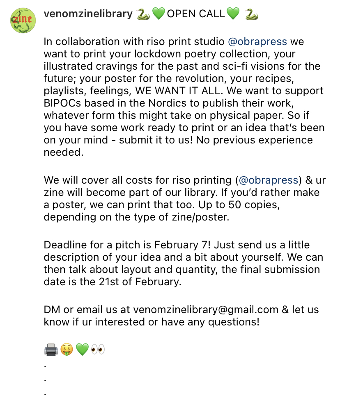Open the venomzinelibrary profile avatar

pos(23,20)
